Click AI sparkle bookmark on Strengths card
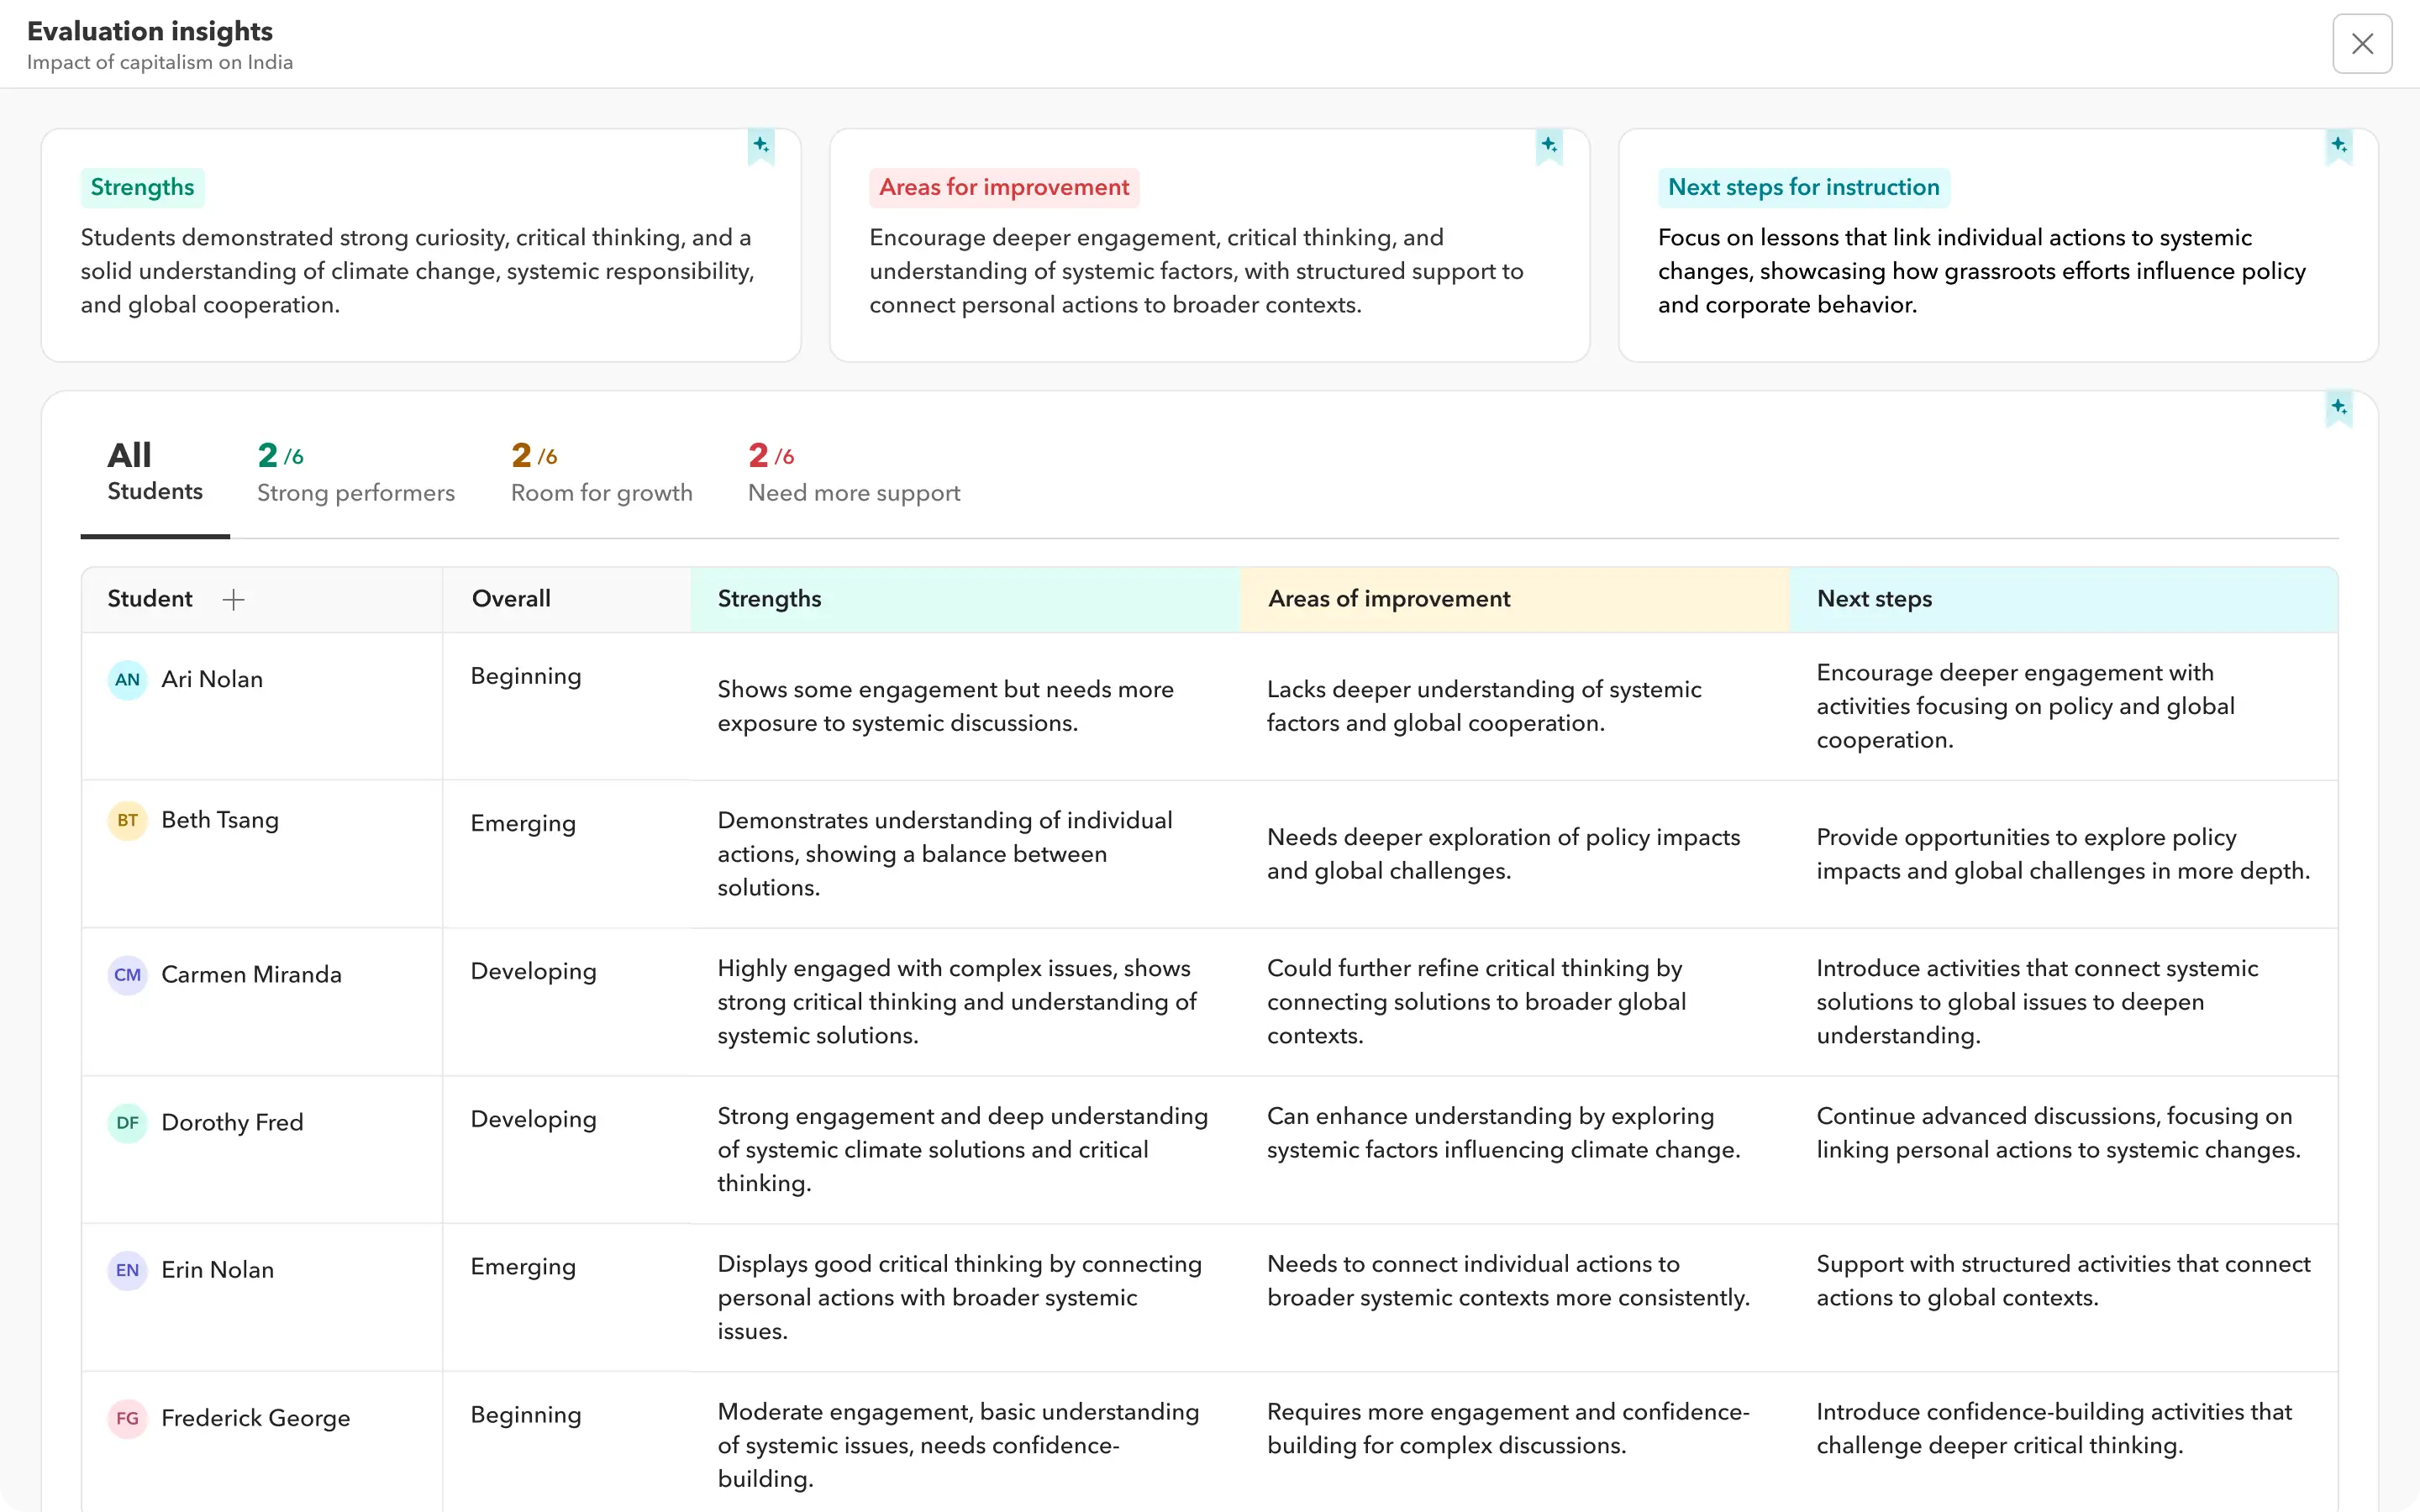The image size is (2420, 1512). pyautogui.click(x=761, y=146)
